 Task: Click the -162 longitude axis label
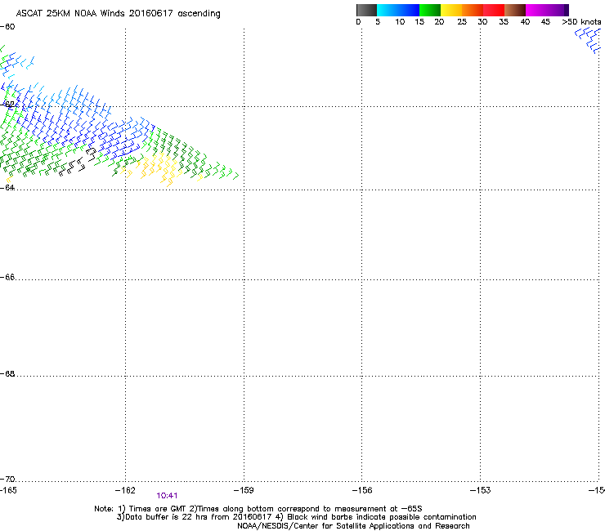[125, 490]
